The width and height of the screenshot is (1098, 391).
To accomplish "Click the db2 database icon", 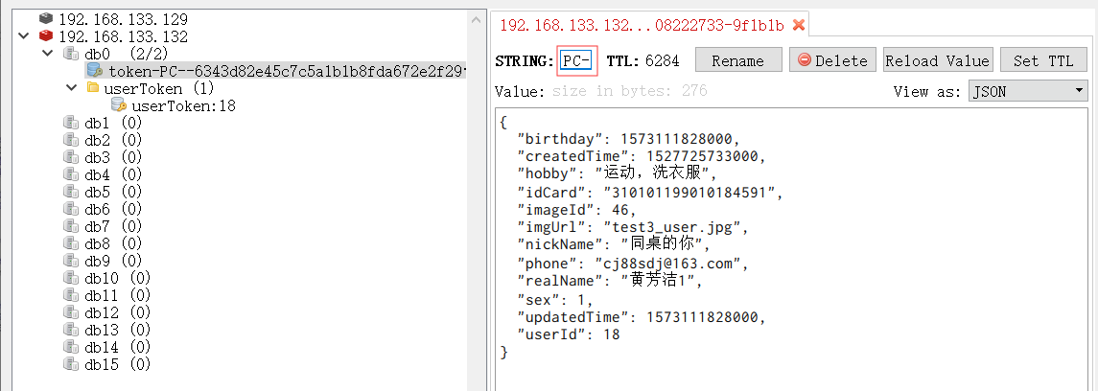I will coord(71,140).
